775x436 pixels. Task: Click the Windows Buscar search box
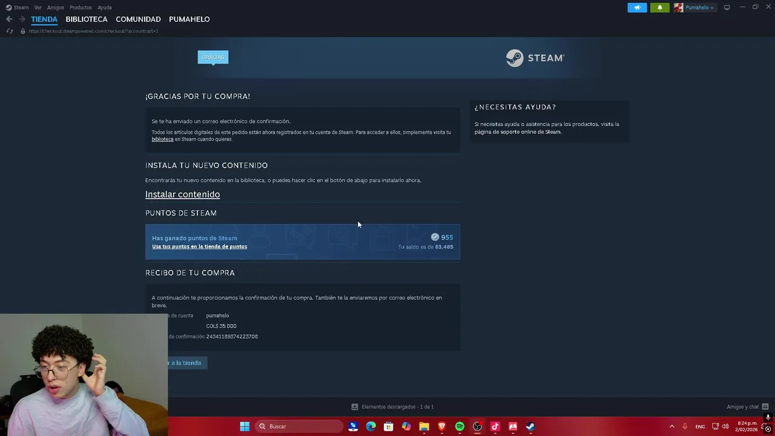tap(298, 426)
